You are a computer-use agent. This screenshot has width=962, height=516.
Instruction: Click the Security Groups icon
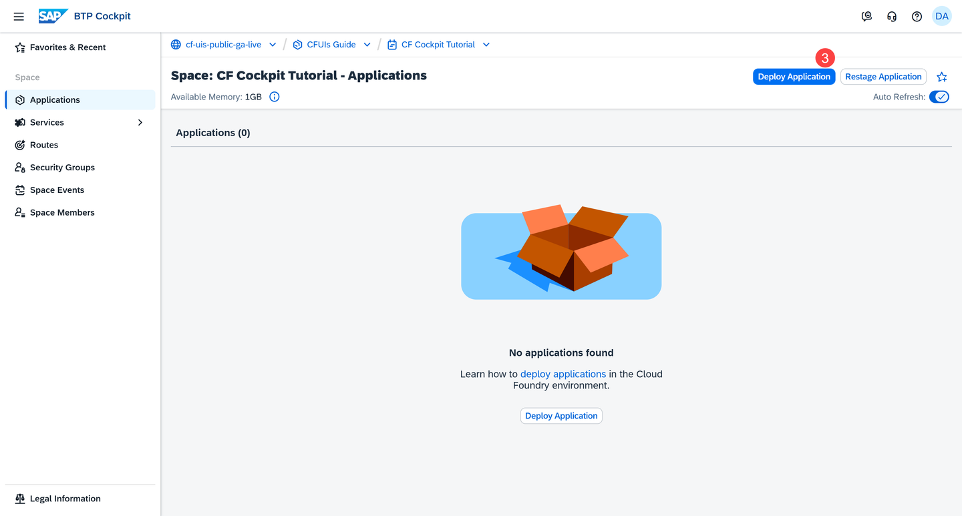(20, 168)
